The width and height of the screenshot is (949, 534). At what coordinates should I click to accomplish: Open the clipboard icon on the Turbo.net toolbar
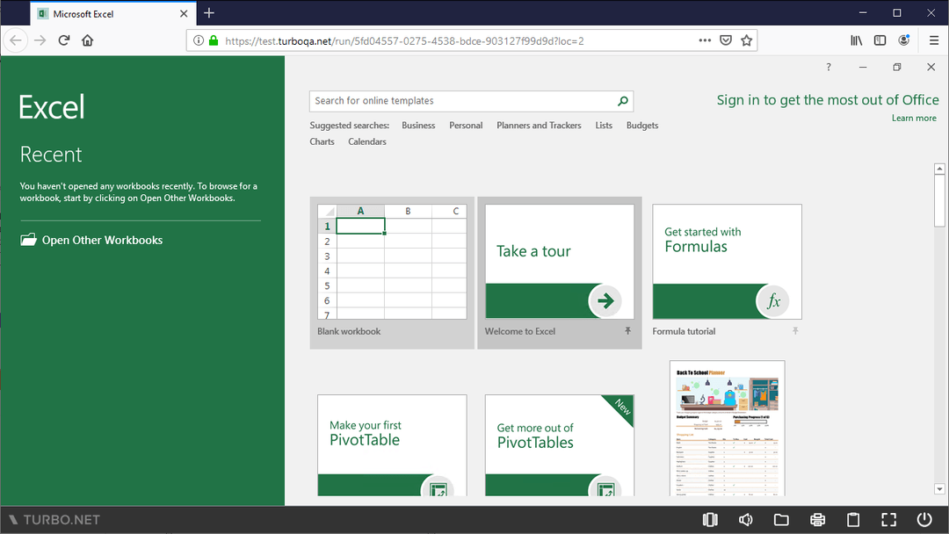tap(853, 519)
